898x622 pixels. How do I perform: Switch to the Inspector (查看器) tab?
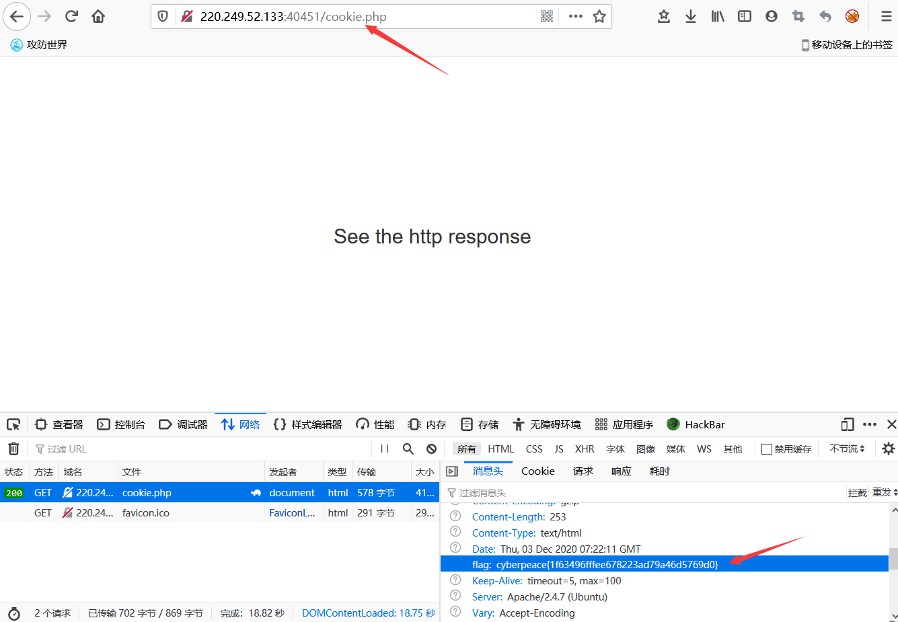tap(59, 424)
